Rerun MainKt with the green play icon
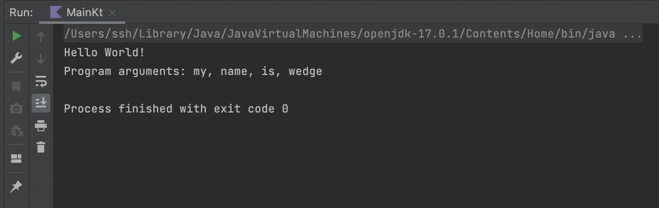Viewport: 659px width, 208px height. [x=16, y=36]
